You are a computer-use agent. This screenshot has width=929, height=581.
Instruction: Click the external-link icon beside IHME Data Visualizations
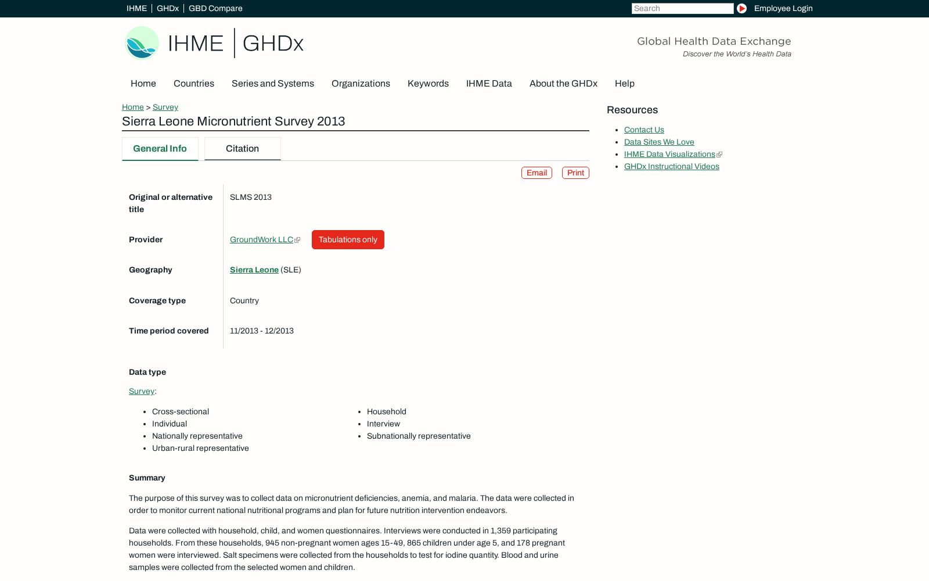[719, 155]
